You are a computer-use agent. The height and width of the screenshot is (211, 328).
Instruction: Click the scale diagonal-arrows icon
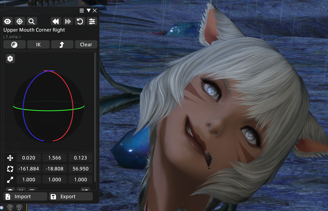10,180
